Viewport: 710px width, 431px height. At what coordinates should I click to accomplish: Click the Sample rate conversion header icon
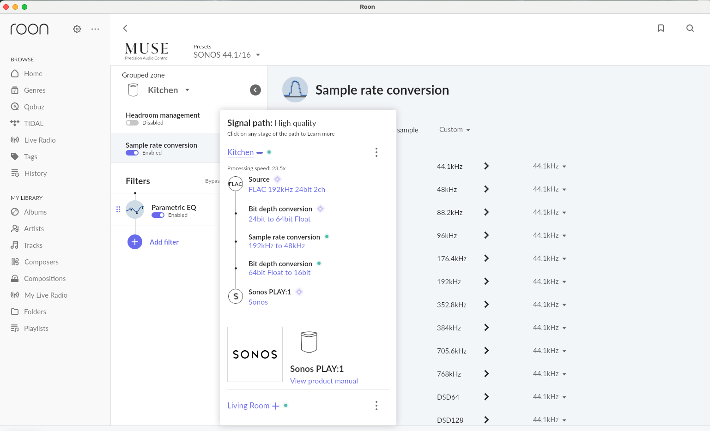tap(295, 90)
